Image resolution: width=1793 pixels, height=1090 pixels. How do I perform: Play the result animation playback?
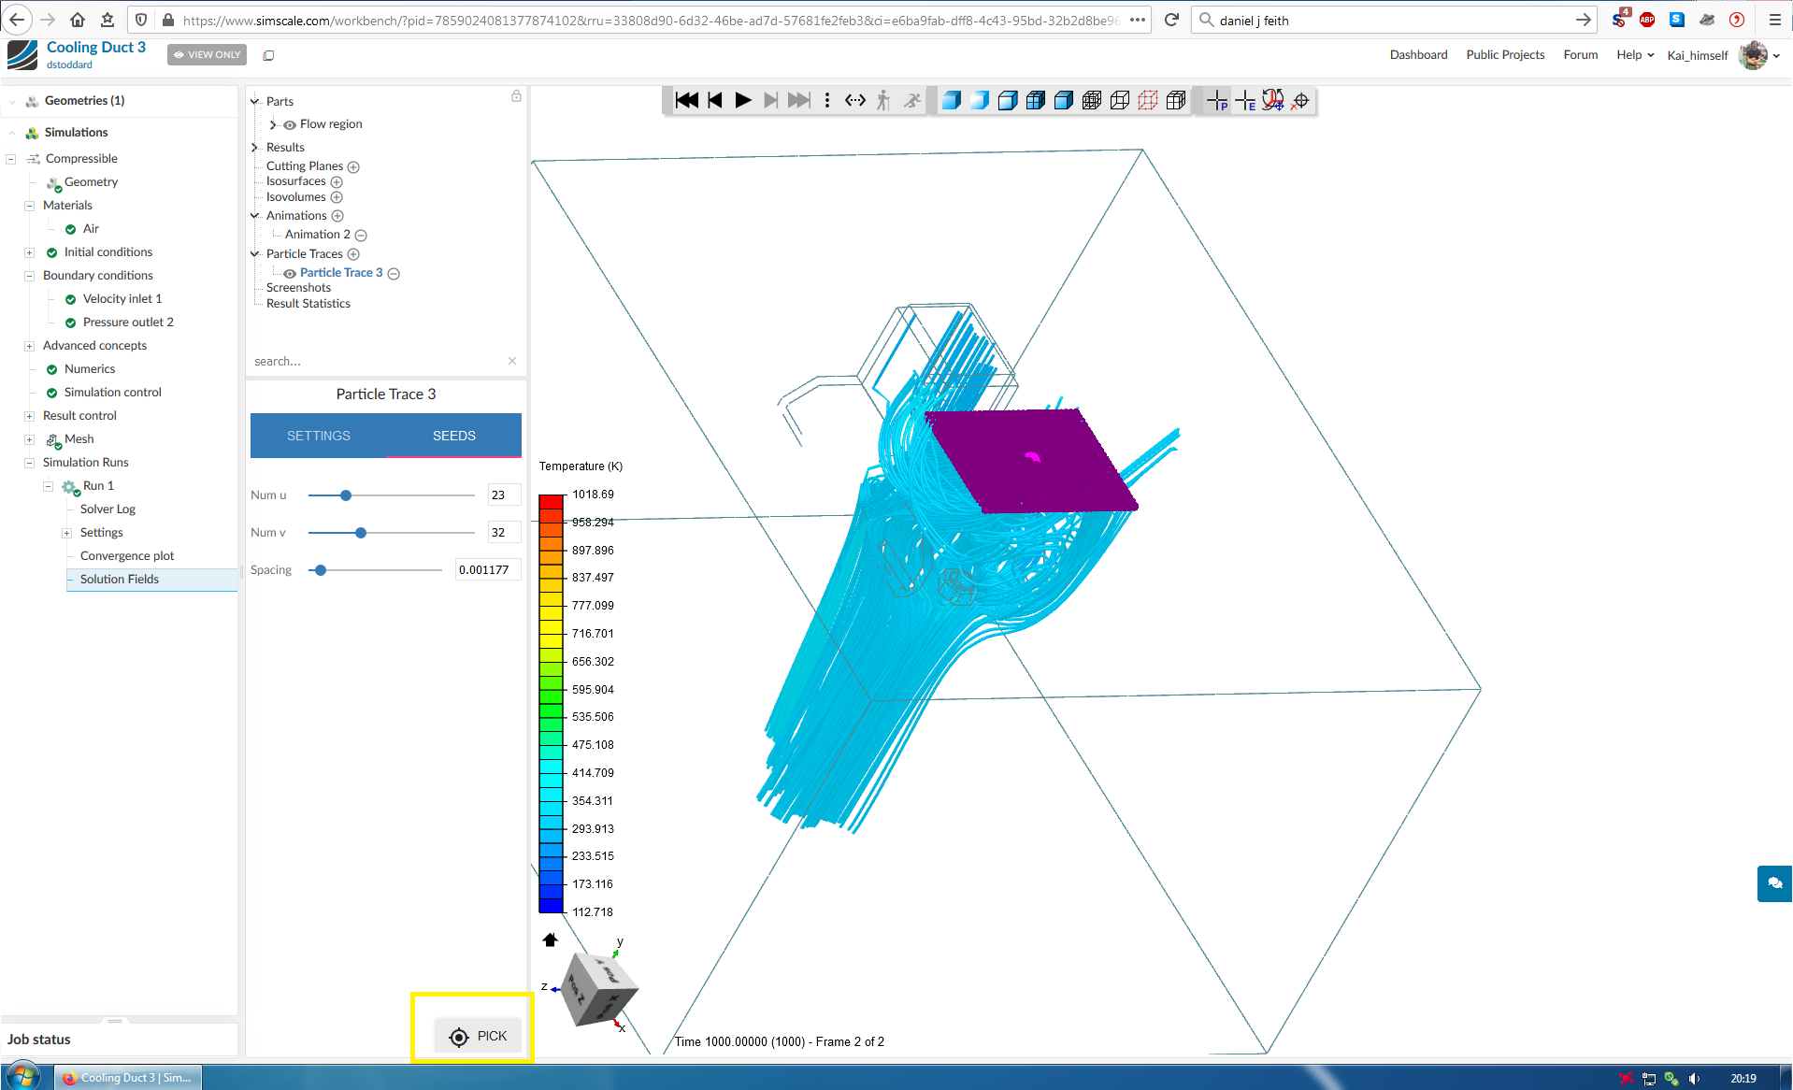click(x=742, y=100)
